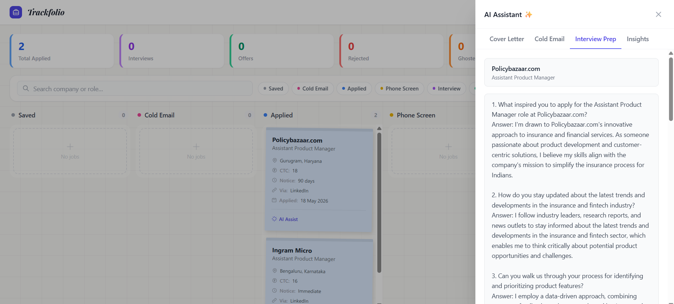Image resolution: width=674 pixels, height=304 pixels.
Task: Close the AI Assistant panel
Action: (x=658, y=15)
